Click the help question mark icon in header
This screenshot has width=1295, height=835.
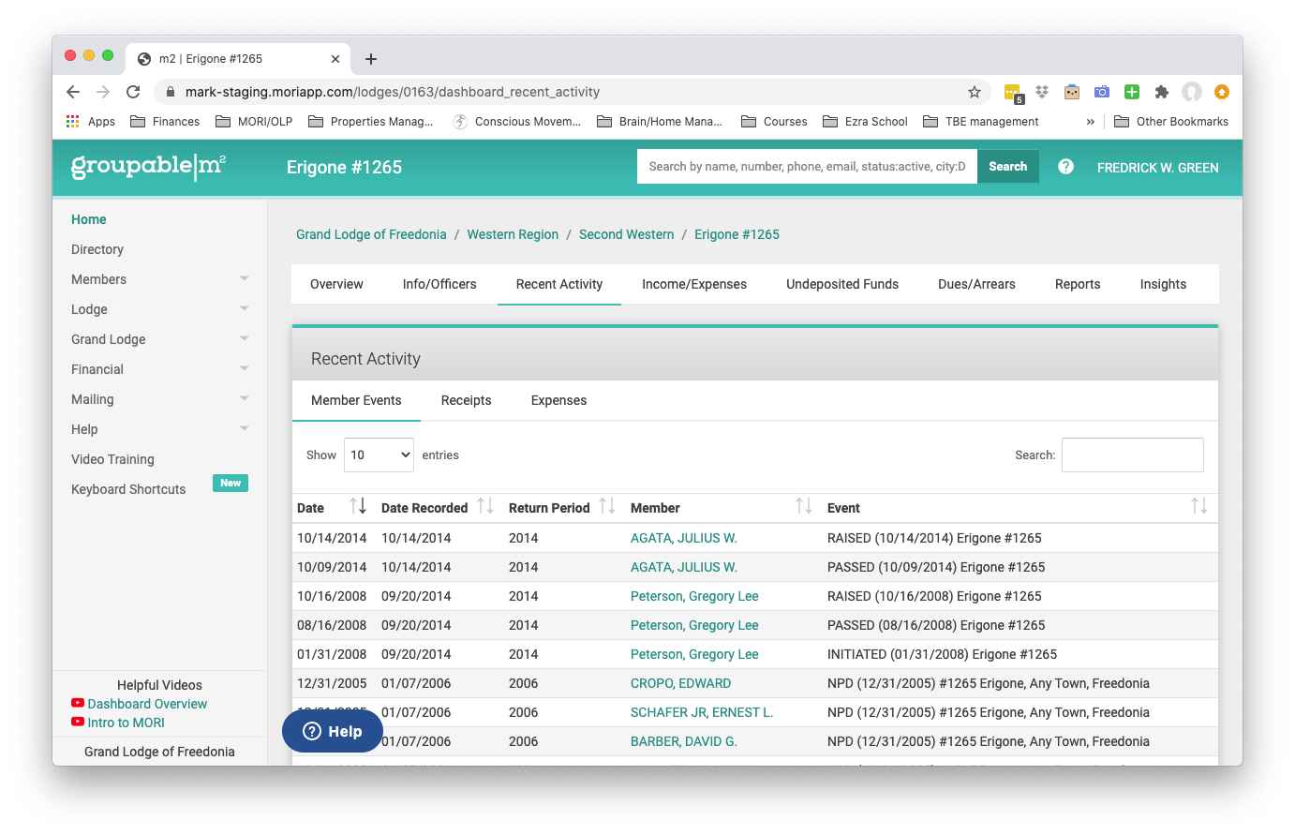(1065, 167)
